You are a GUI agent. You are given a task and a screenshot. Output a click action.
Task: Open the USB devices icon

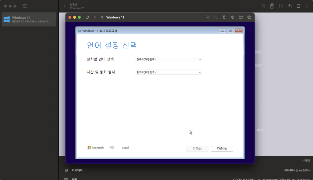tap(224, 17)
